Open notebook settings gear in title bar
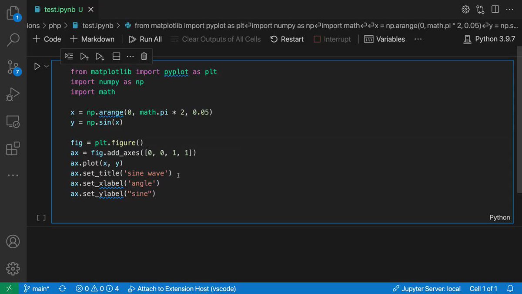Image resolution: width=522 pixels, height=294 pixels. tap(465, 9)
